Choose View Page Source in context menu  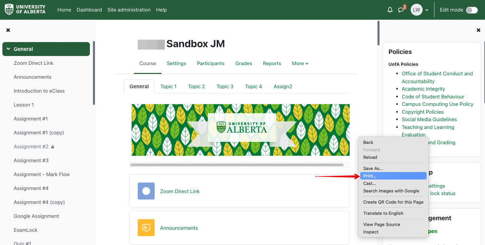click(x=382, y=224)
